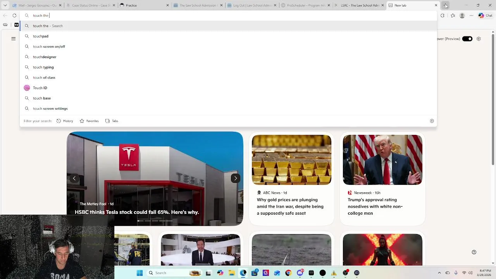Select the 'touchpad' suggestion
Image resolution: width=496 pixels, height=279 pixels.
[x=228, y=36]
